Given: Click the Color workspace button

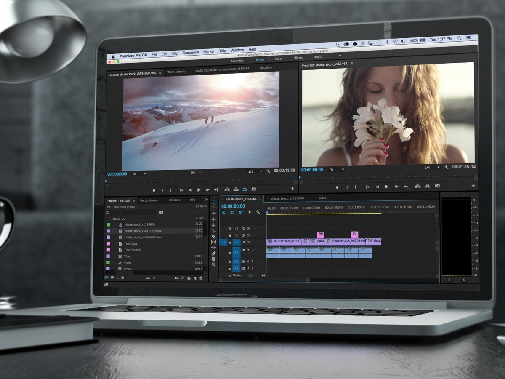Looking at the screenshot, I should 279,59.
